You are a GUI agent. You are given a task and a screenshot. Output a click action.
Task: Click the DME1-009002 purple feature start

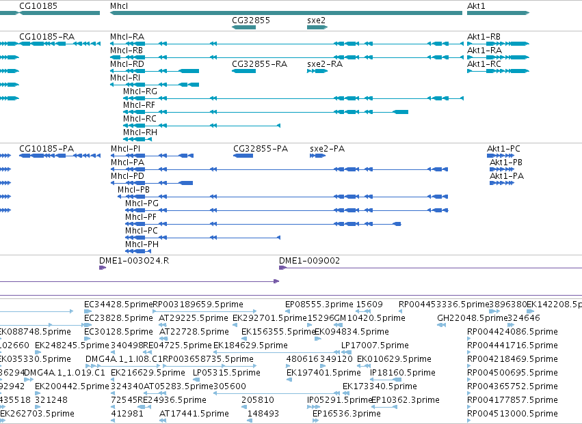tap(282, 268)
